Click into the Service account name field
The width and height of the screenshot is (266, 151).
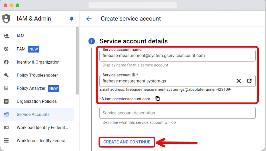177,56
